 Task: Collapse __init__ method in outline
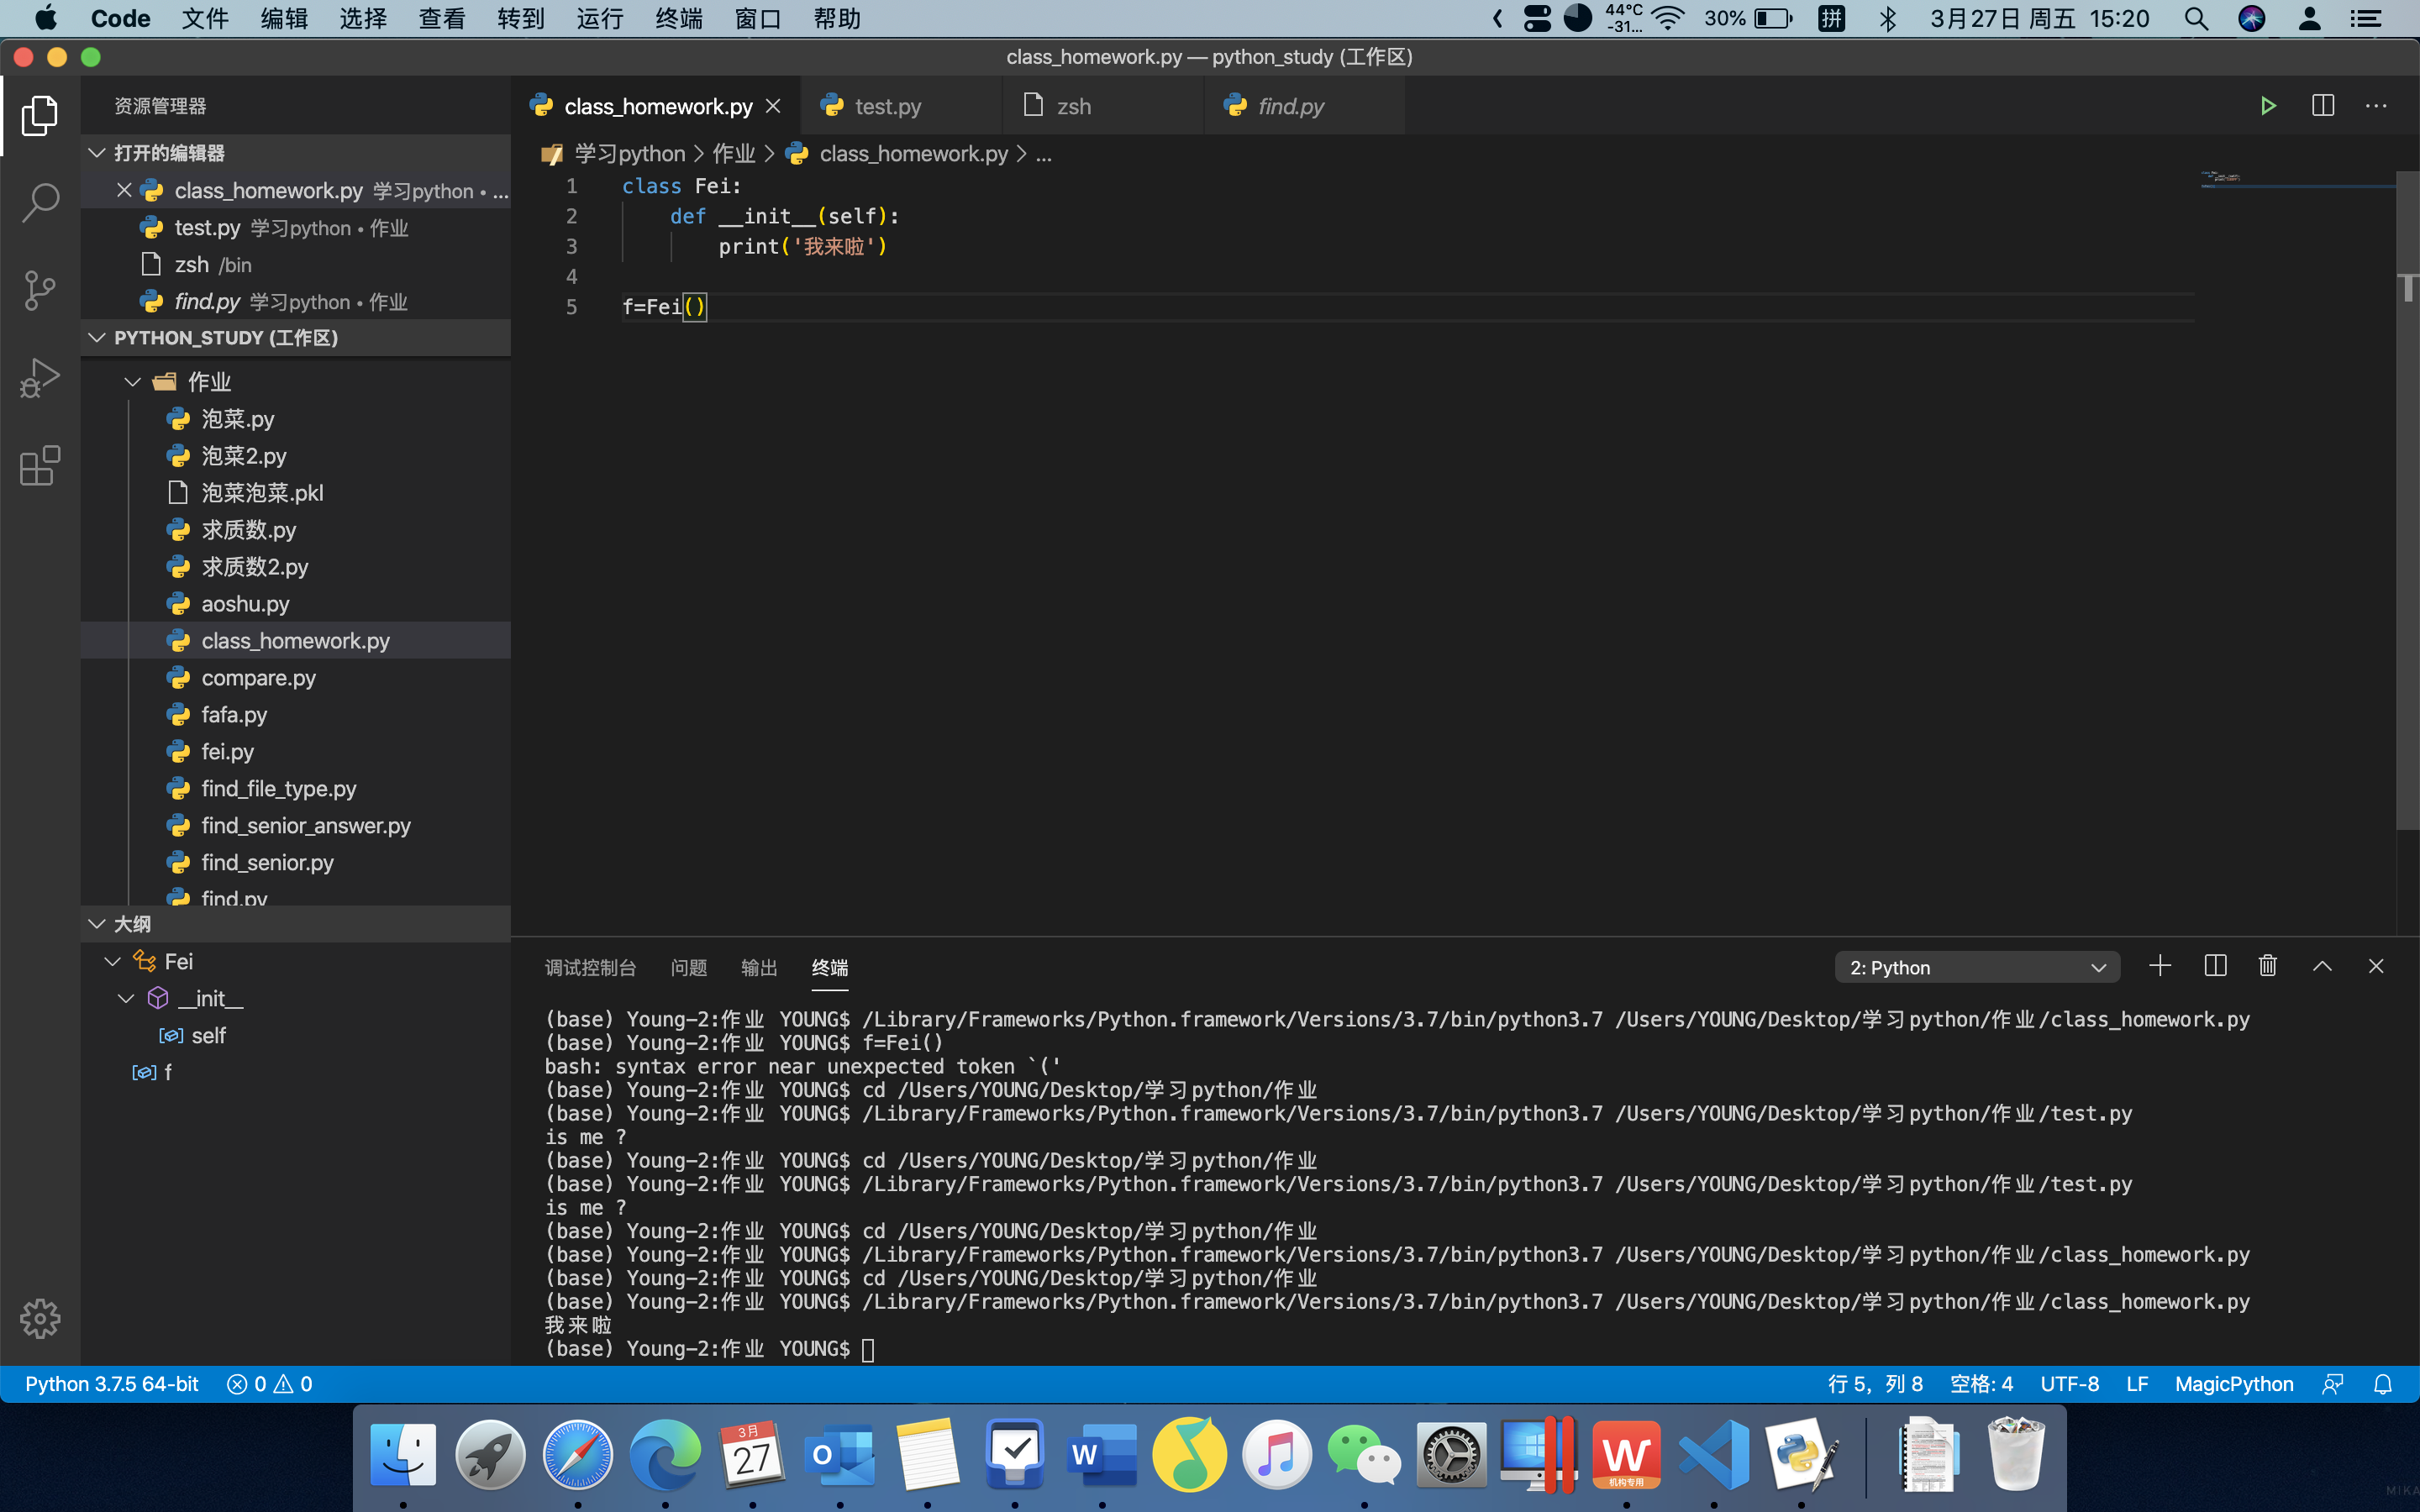click(126, 998)
